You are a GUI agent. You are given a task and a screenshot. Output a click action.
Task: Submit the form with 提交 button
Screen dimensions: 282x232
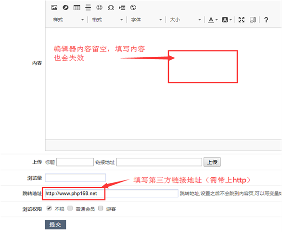pyautogui.click(x=55, y=224)
